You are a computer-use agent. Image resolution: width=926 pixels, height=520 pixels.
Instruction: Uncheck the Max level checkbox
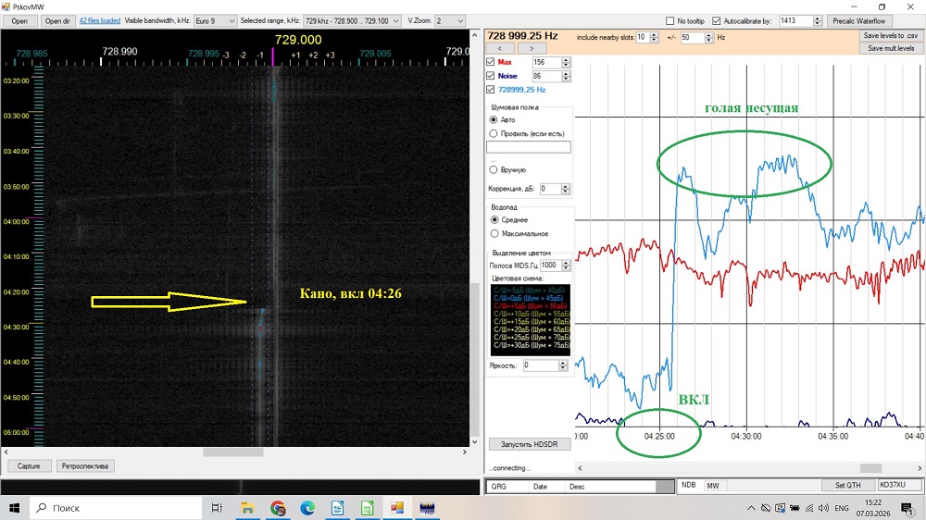click(491, 62)
